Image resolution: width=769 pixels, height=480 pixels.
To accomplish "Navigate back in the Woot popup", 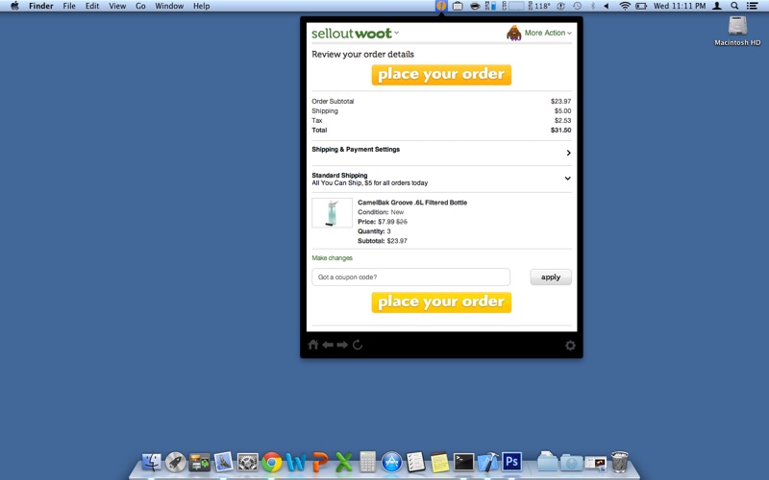I will point(328,345).
